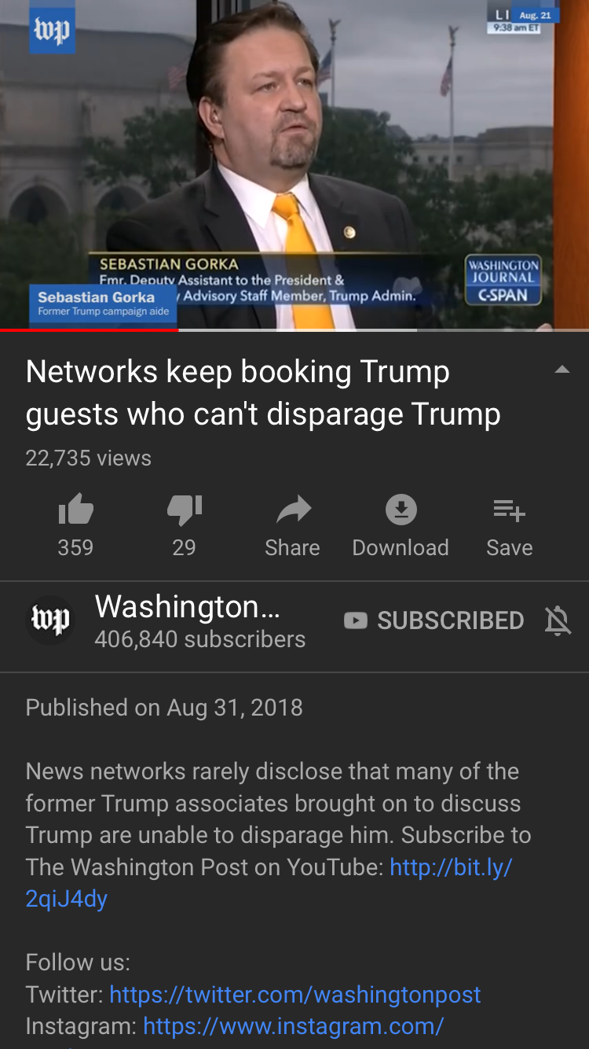Viewport: 589px width, 1049px height.
Task: Open the Instagram link
Action: [x=294, y=1026]
